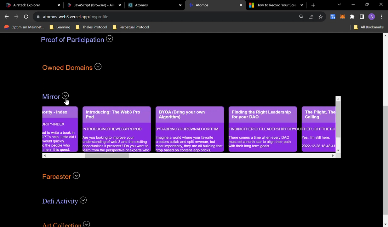Close the Airstack Explorer tab
Screen dimensions: 388x227
point(59,5)
